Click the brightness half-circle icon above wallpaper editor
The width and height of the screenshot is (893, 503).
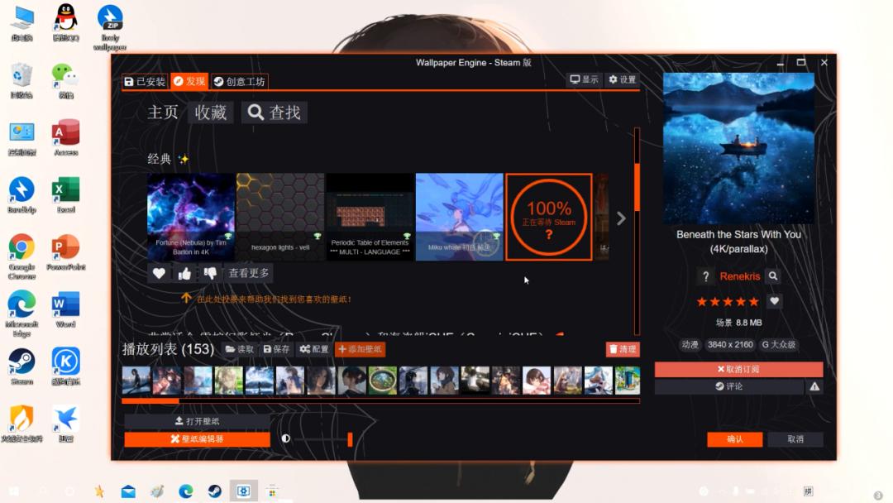[285, 439]
